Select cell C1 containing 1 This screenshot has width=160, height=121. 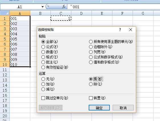(x=61, y=18)
